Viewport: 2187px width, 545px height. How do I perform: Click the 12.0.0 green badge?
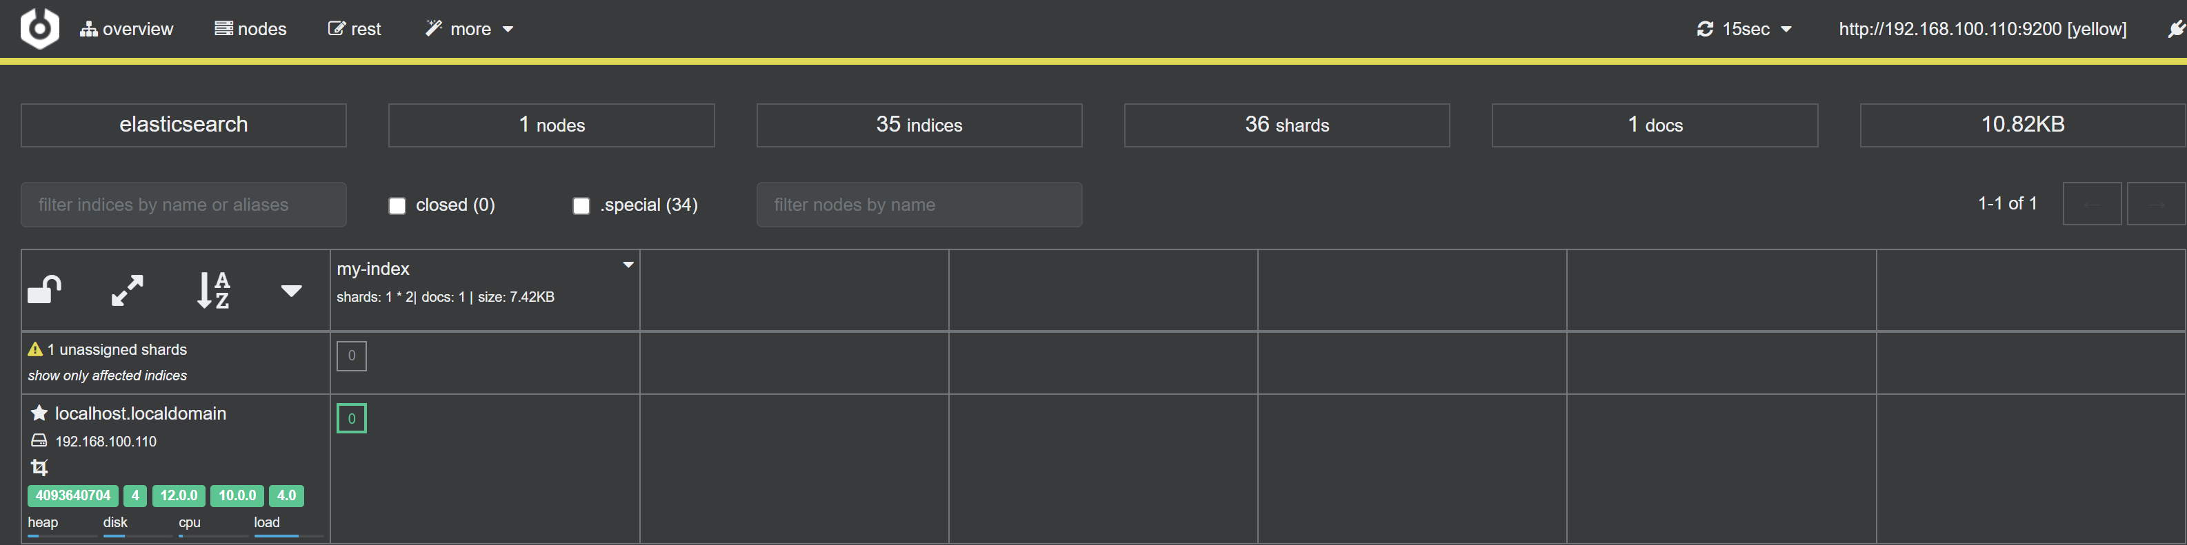179,496
